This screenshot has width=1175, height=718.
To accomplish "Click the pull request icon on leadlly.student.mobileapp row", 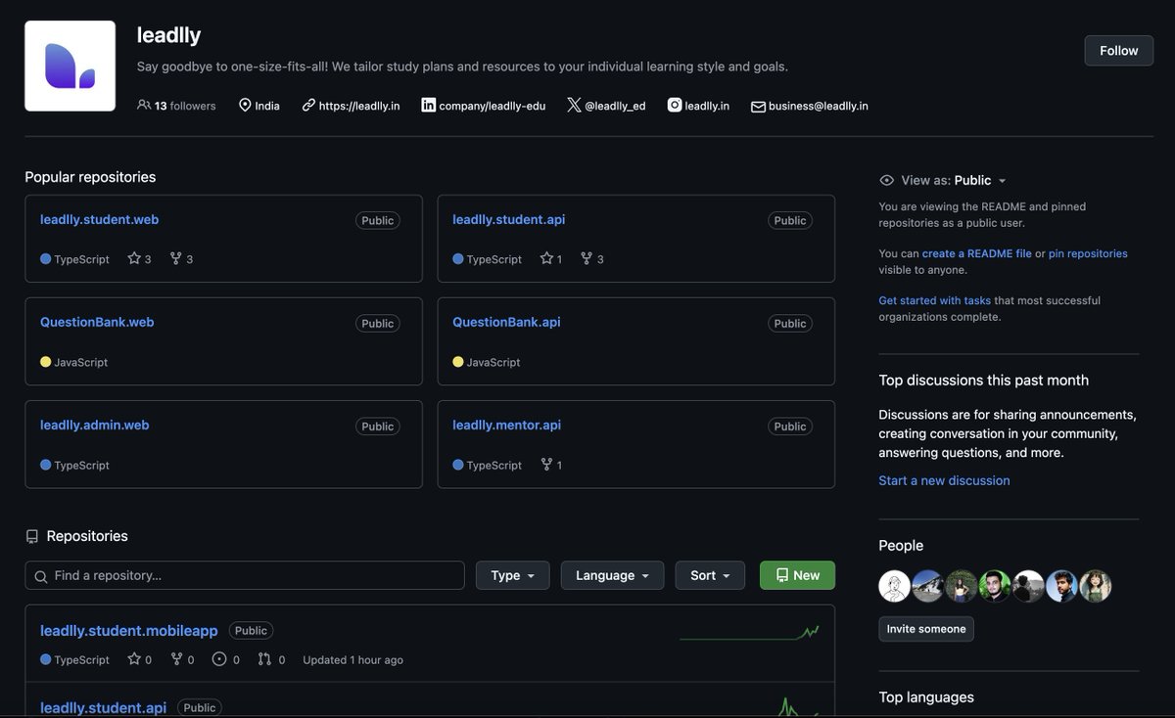I will (x=264, y=659).
